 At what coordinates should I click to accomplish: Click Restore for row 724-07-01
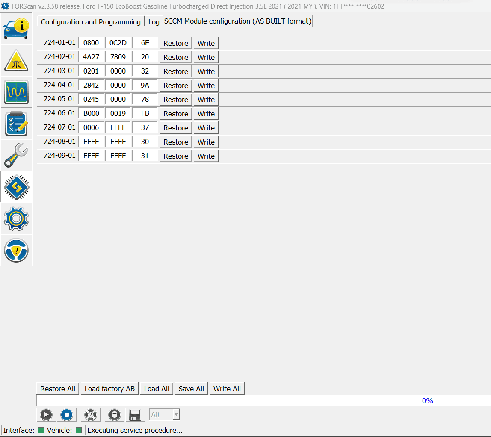(176, 128)
